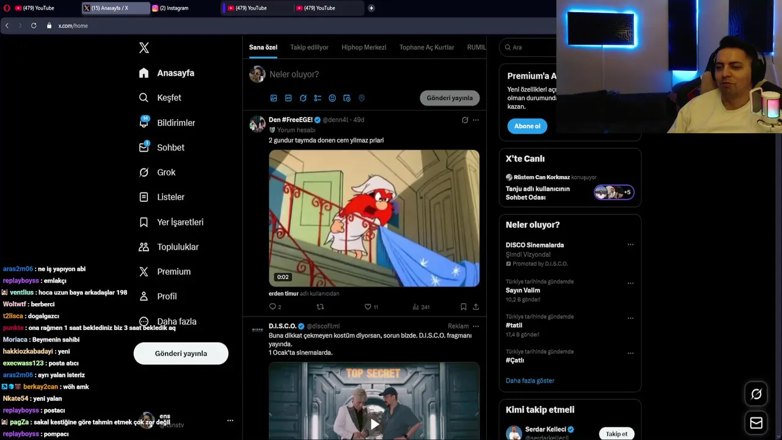
Task: Switch to Hiphop Merkezi tab
Action: click(x=364, y=47)
